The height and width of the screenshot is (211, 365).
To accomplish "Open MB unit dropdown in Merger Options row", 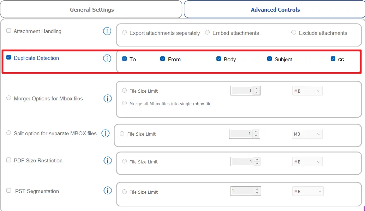I will click(x=307, y=91).
